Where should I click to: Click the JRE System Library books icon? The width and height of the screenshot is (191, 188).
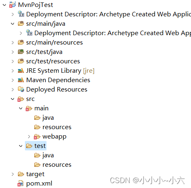(x=21, y=71)
